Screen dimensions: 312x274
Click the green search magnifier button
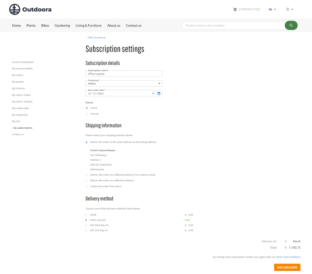pos(291,26)
